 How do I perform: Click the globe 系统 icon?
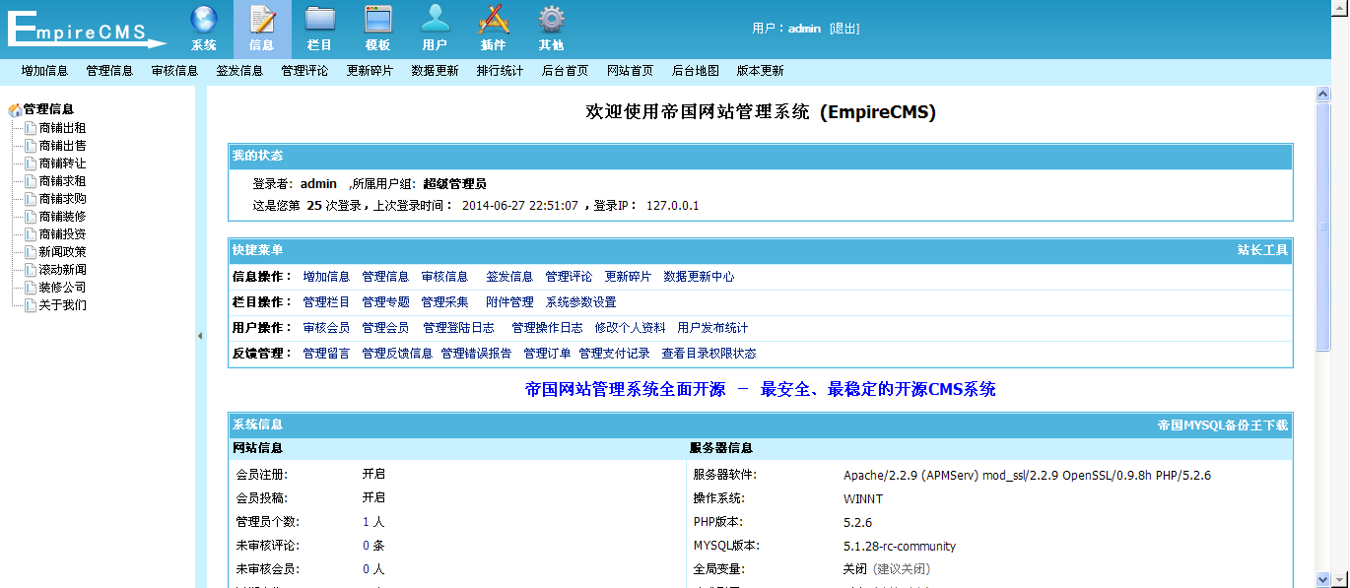click(204, 20)
